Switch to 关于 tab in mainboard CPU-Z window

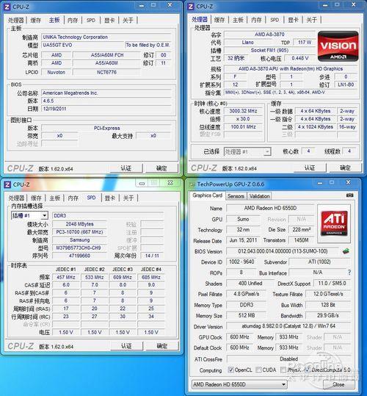tap(128, 21)
